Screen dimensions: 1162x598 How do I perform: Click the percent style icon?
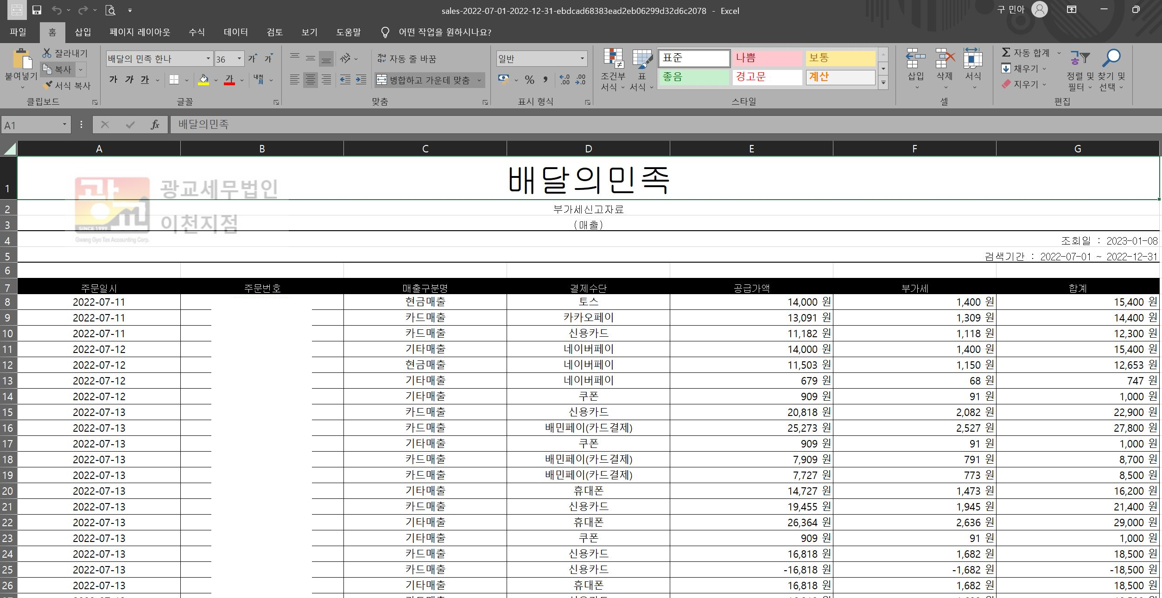coord(529,80)
